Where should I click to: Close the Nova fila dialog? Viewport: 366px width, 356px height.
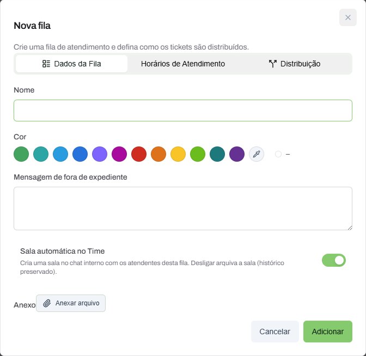[x=348, y=17]
